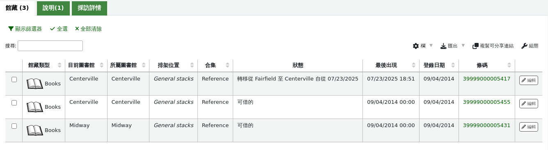Screen dimensions: 548x150
Task: Click 編輯 button for the Midway item
Action: coord(528,127)
